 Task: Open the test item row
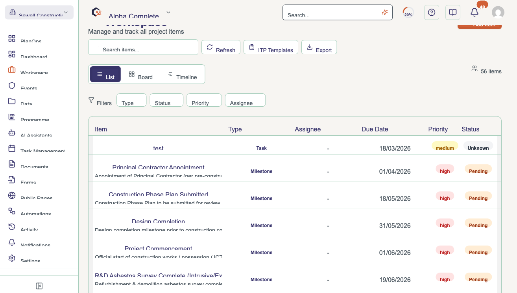tap(295, 145)
